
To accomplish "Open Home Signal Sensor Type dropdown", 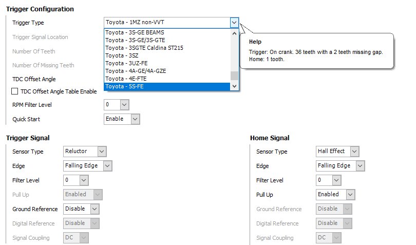I will (354, 152).
